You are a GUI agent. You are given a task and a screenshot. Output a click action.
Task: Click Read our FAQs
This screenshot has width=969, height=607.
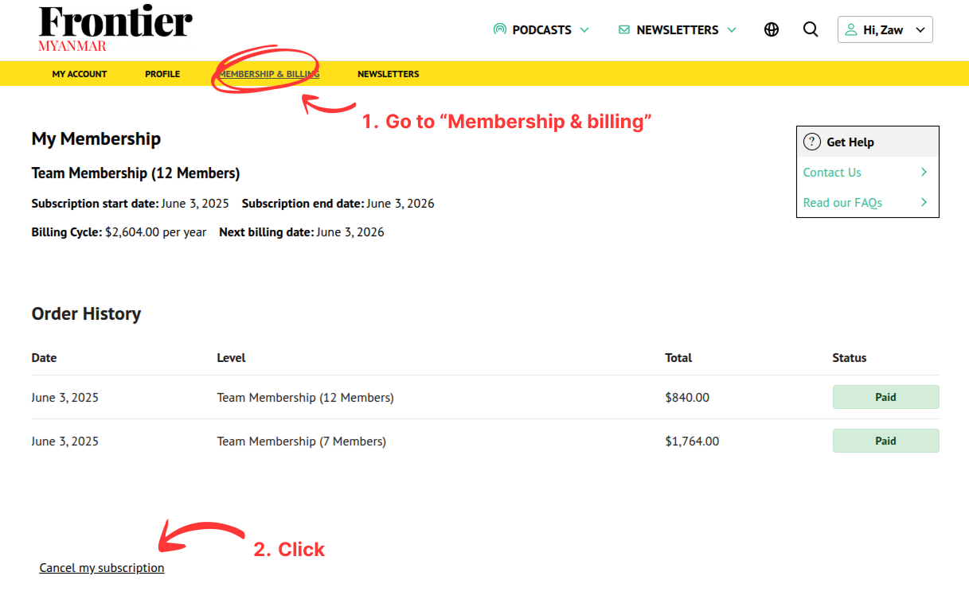(x=842, y=202)
